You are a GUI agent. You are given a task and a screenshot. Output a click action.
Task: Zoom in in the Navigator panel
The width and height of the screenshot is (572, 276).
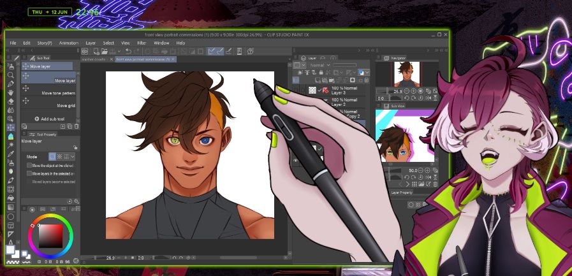coord(413,91)
